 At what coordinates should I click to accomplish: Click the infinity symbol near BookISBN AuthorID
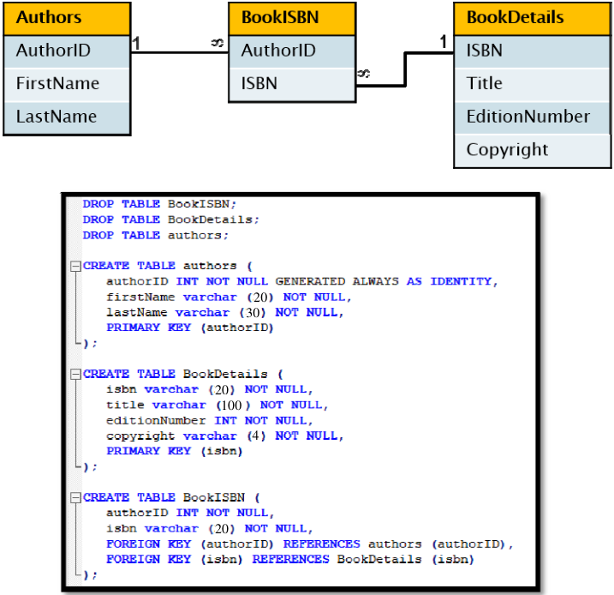(218, 42)
